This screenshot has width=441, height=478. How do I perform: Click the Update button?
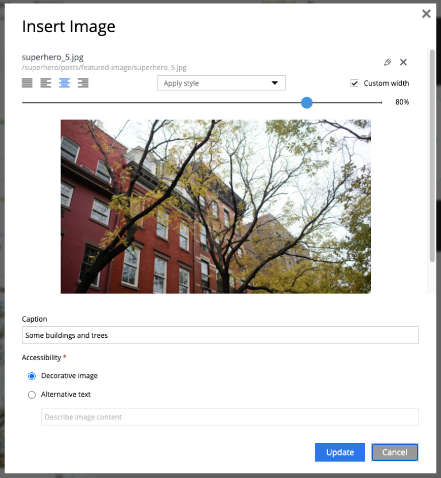click(x=340, y=452)
